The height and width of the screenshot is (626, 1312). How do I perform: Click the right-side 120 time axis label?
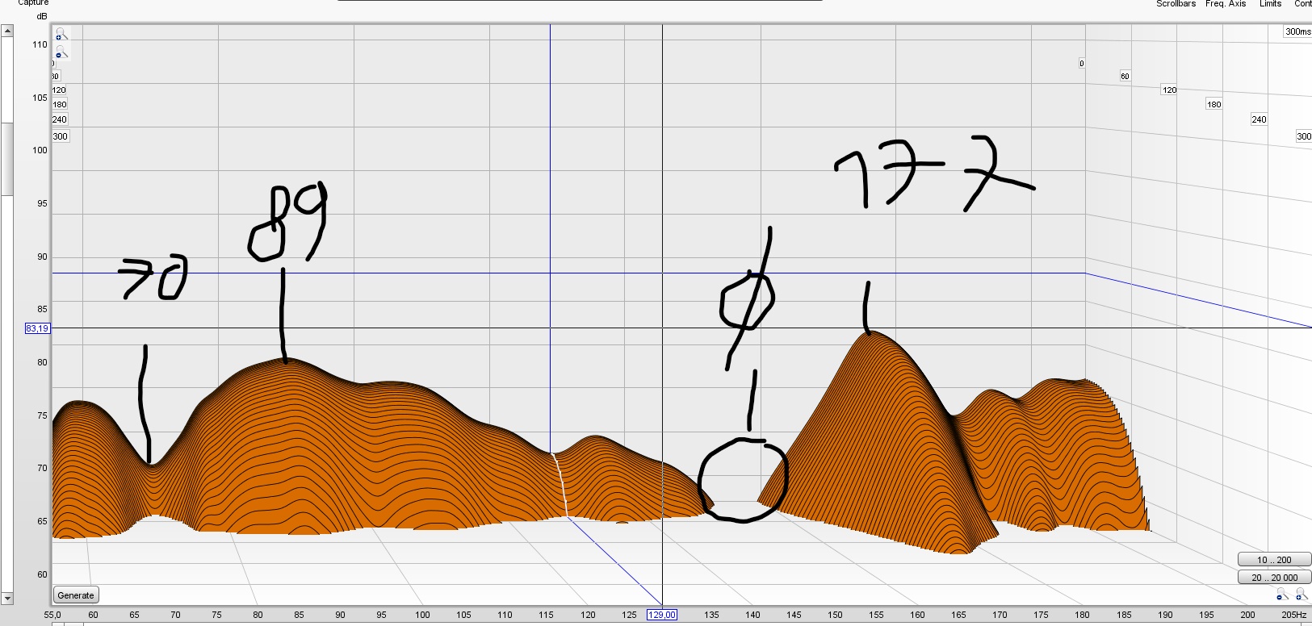pyautogui.click(x=1169, y=90)
